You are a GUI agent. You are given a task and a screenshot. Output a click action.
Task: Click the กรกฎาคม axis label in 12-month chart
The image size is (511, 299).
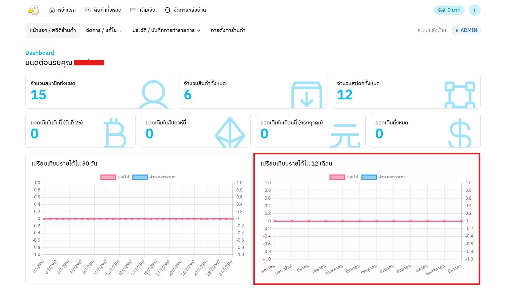pyautogui.click(x=369, y=269)
